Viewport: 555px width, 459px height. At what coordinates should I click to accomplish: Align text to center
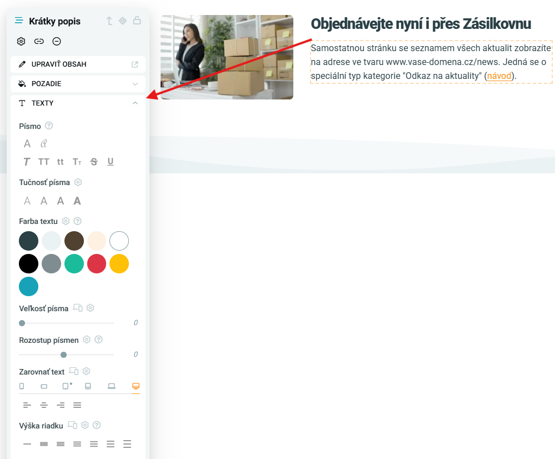44,405
